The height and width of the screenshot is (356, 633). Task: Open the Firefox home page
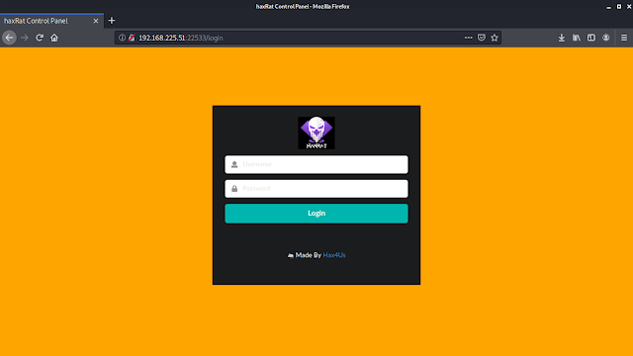pos(54,38)
